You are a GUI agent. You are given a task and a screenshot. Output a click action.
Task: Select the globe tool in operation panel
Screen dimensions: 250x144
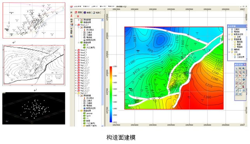(244, 79)
